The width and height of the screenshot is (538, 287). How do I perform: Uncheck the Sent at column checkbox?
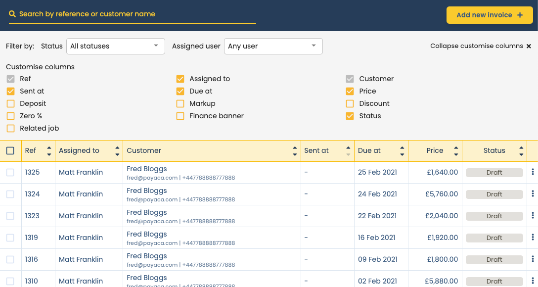click(x=10, y=91)
